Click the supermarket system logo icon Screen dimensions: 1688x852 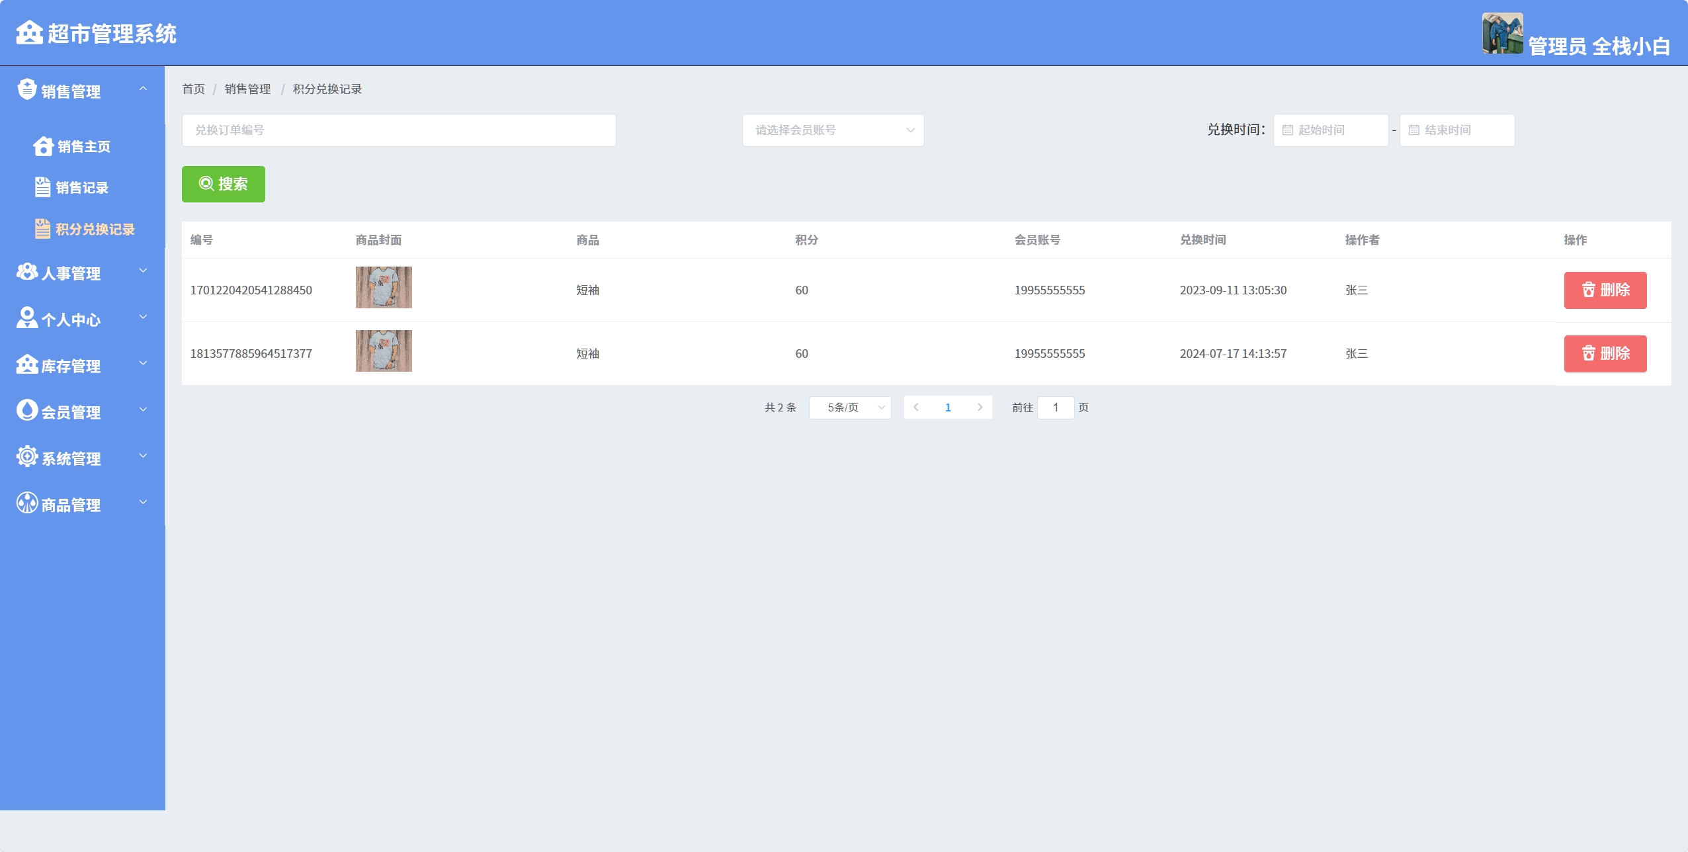(x=29, y=32)
